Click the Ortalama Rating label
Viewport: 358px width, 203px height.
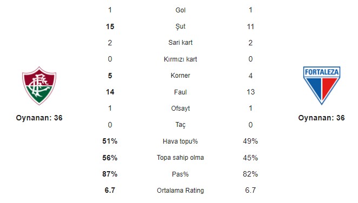[181, 191]
